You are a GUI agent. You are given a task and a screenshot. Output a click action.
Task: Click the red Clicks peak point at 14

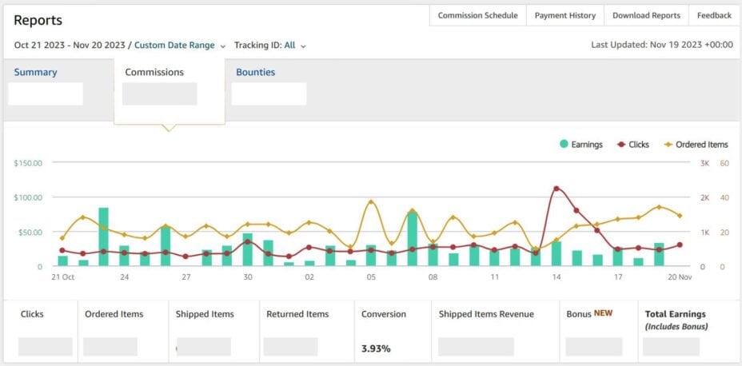(x=556, y=189)
